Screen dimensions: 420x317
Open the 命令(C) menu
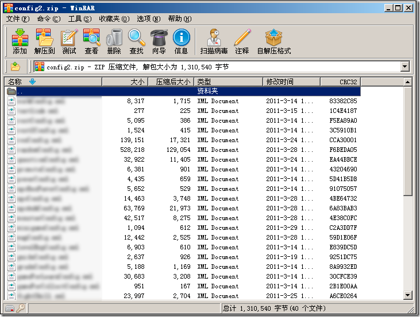point(49,19)
